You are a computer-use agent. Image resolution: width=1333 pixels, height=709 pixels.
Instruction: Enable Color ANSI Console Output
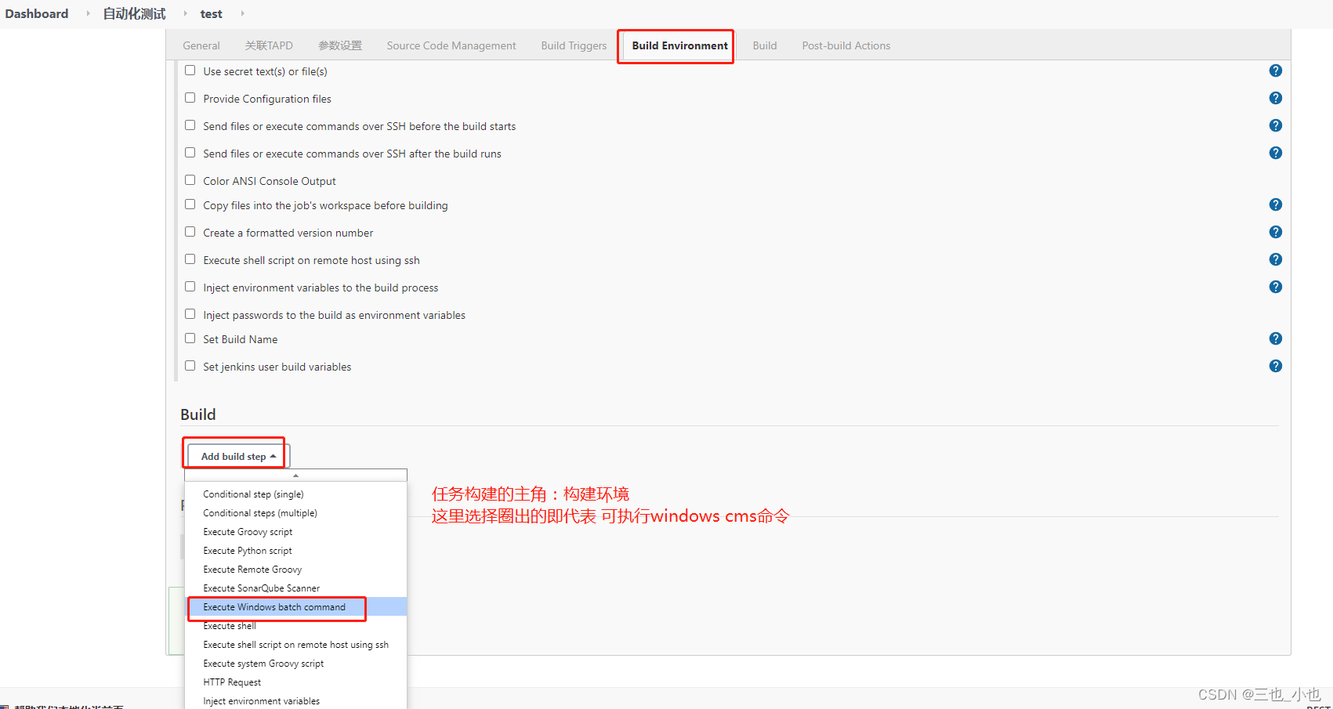click(x=190, y=180)
